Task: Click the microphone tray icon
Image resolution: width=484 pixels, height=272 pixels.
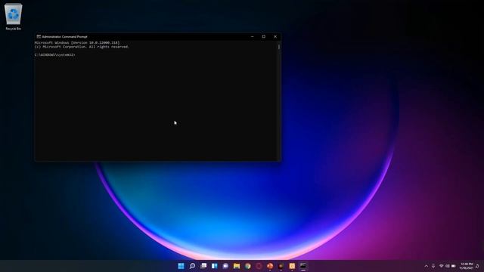Action: tap(433, 266)
